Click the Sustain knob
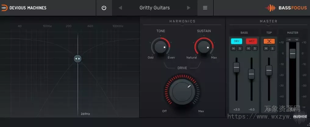 [x=204, y=47]
